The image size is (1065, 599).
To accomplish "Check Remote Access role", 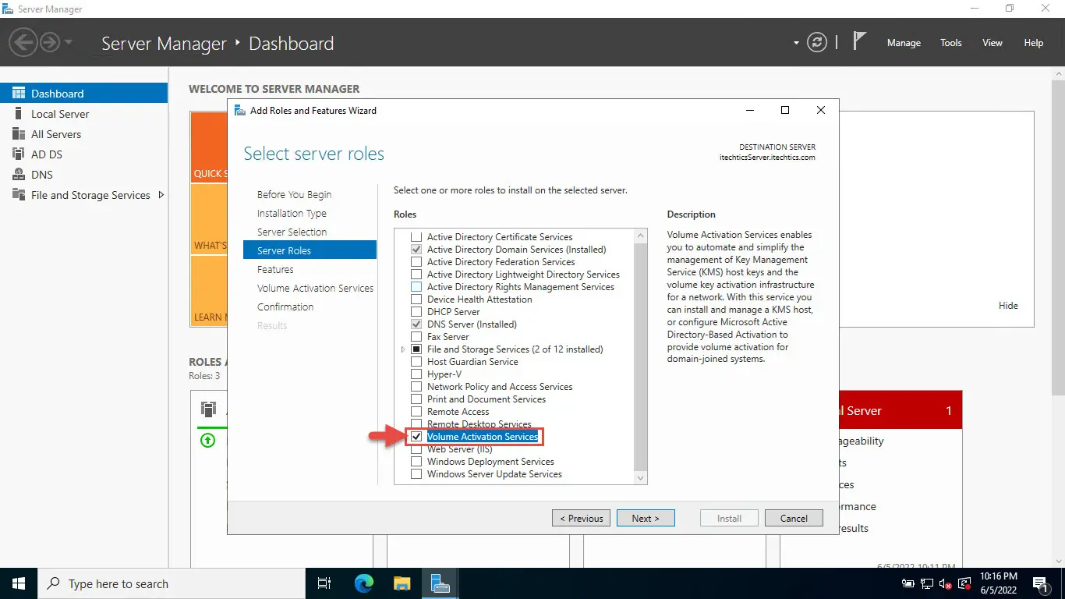I will click(416, 412).
